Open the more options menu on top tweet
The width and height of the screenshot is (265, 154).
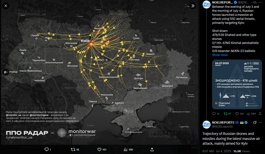coord(260,2)
